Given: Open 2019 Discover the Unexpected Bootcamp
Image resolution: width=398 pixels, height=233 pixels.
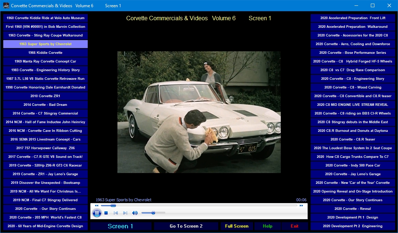Looking at the screenshot, I should [45, 183].
